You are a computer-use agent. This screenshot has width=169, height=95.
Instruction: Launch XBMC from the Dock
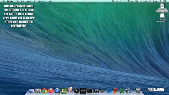tap(83, 91)
